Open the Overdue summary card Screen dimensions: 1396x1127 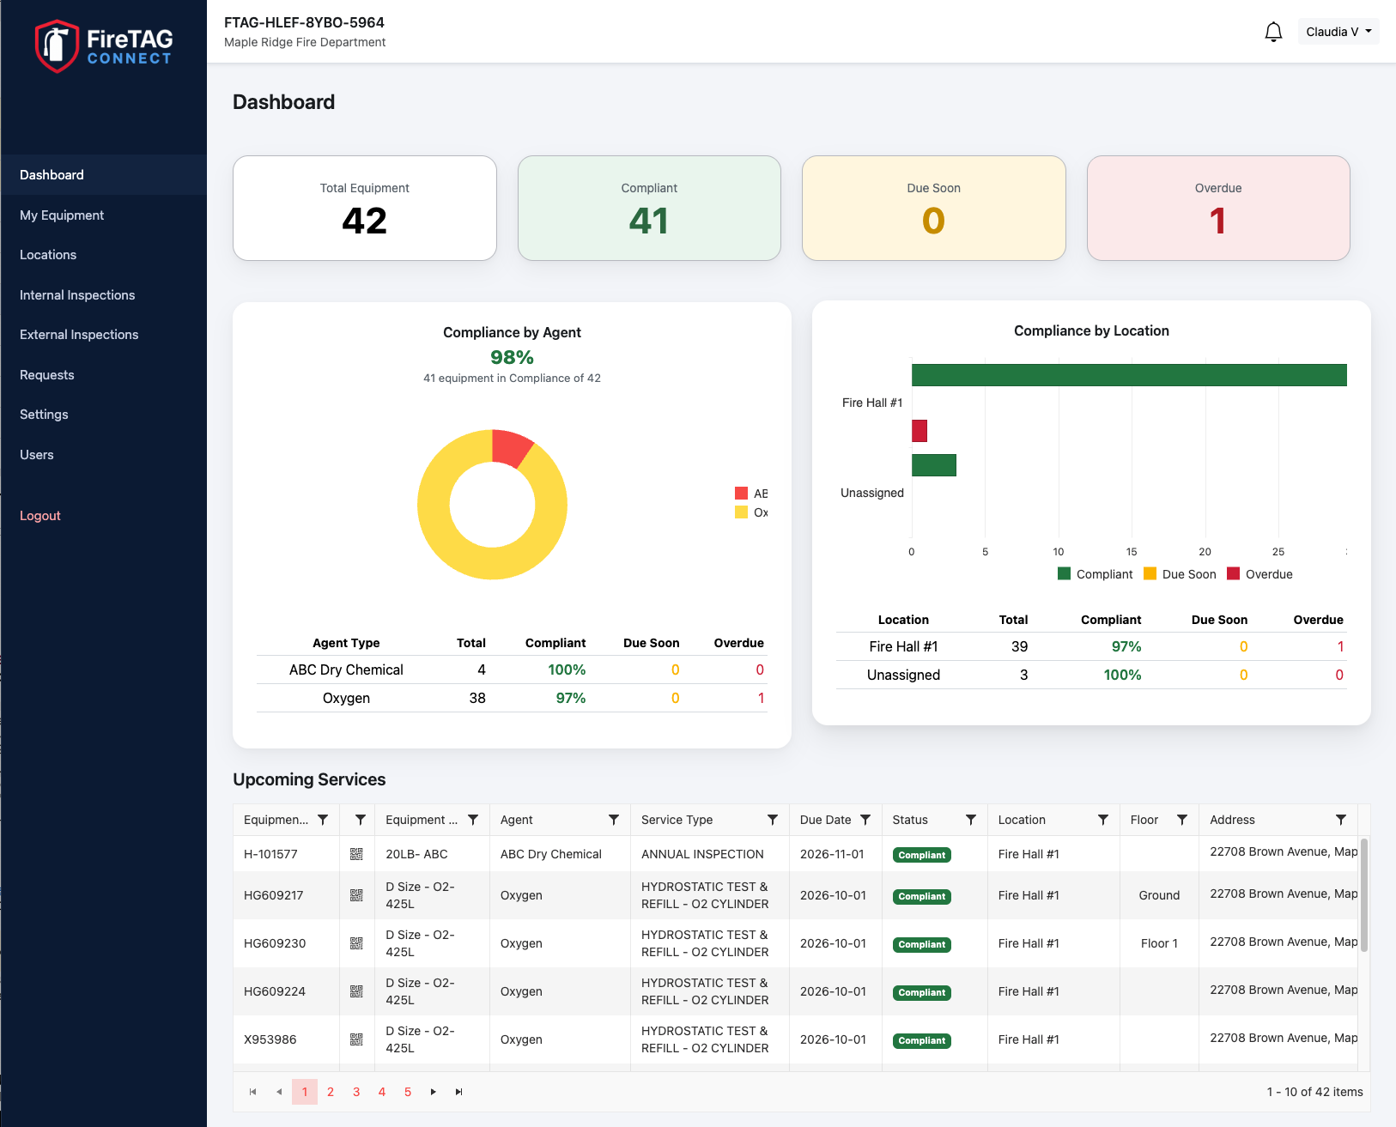click(1218, 208)
